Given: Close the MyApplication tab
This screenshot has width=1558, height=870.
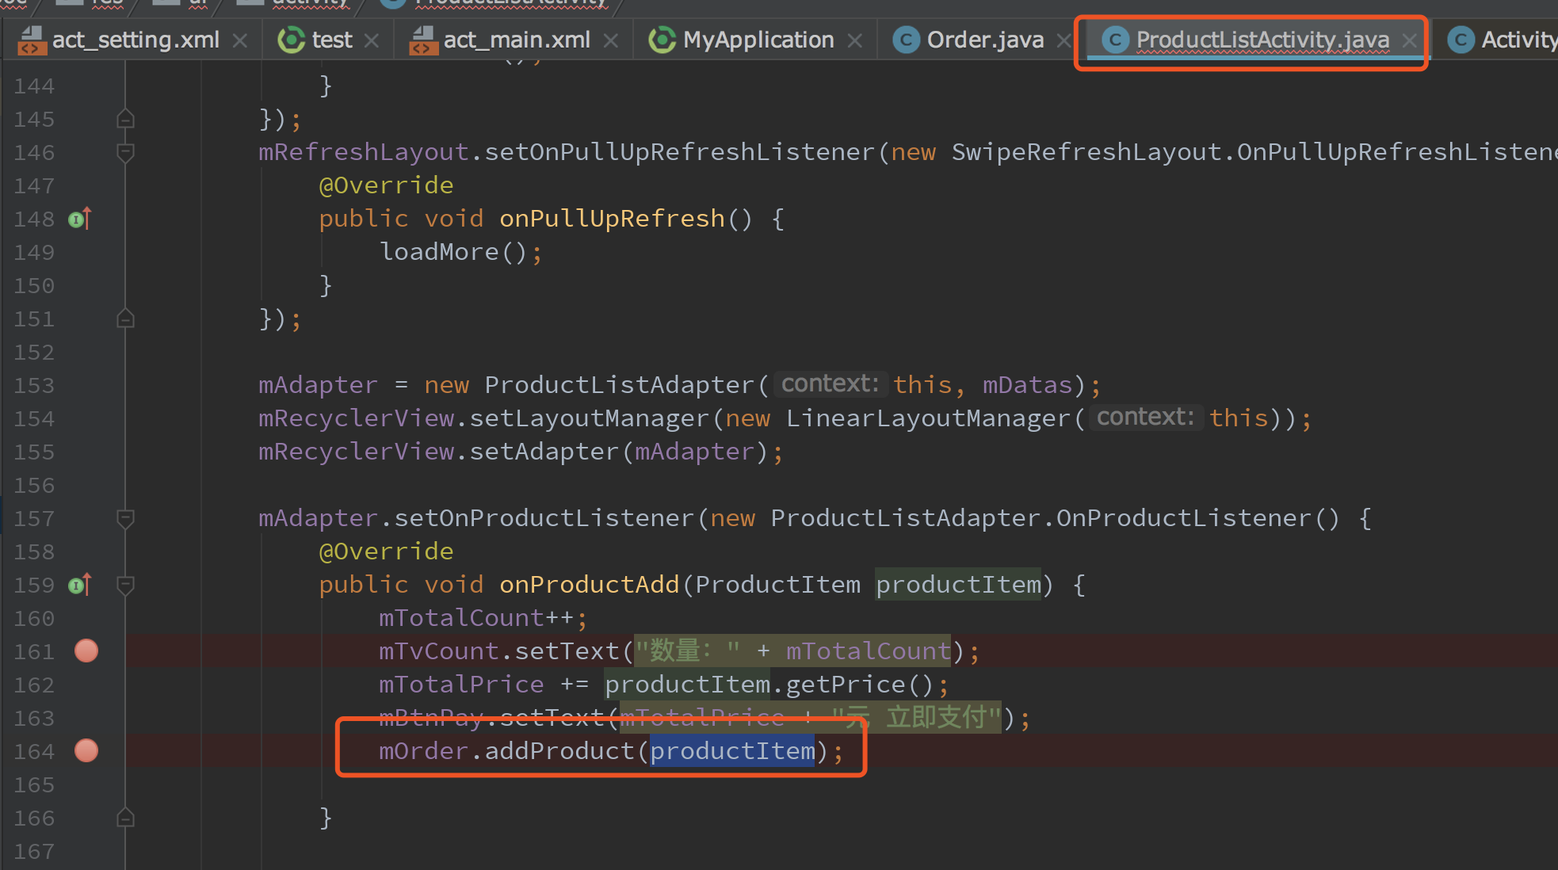Looking at the screenshot, I should (x=855, y=40).
